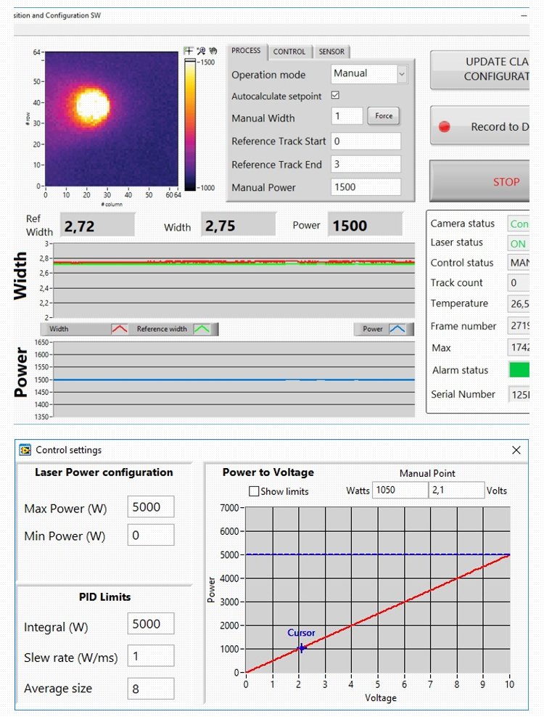Click the red Width plot legend icon
The image size is (544, 717).
[x=119, y=329]
